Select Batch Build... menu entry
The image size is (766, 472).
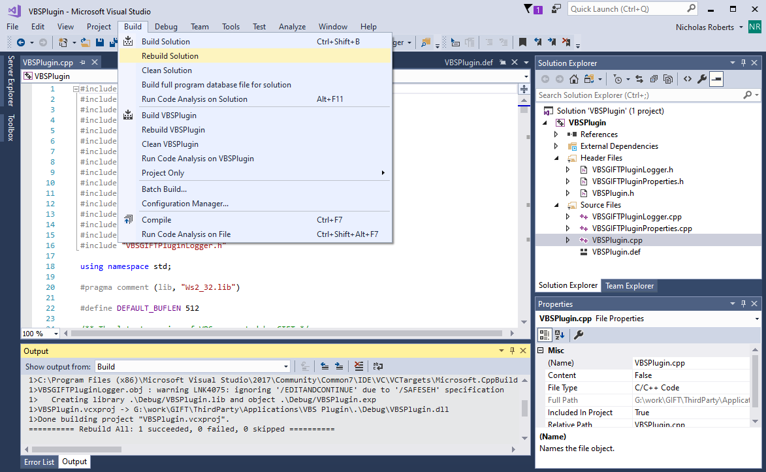tap(255, 189)
